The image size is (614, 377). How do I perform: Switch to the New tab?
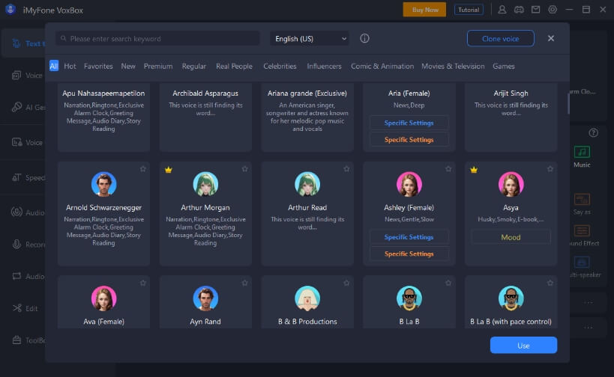[x=128, y=66]
